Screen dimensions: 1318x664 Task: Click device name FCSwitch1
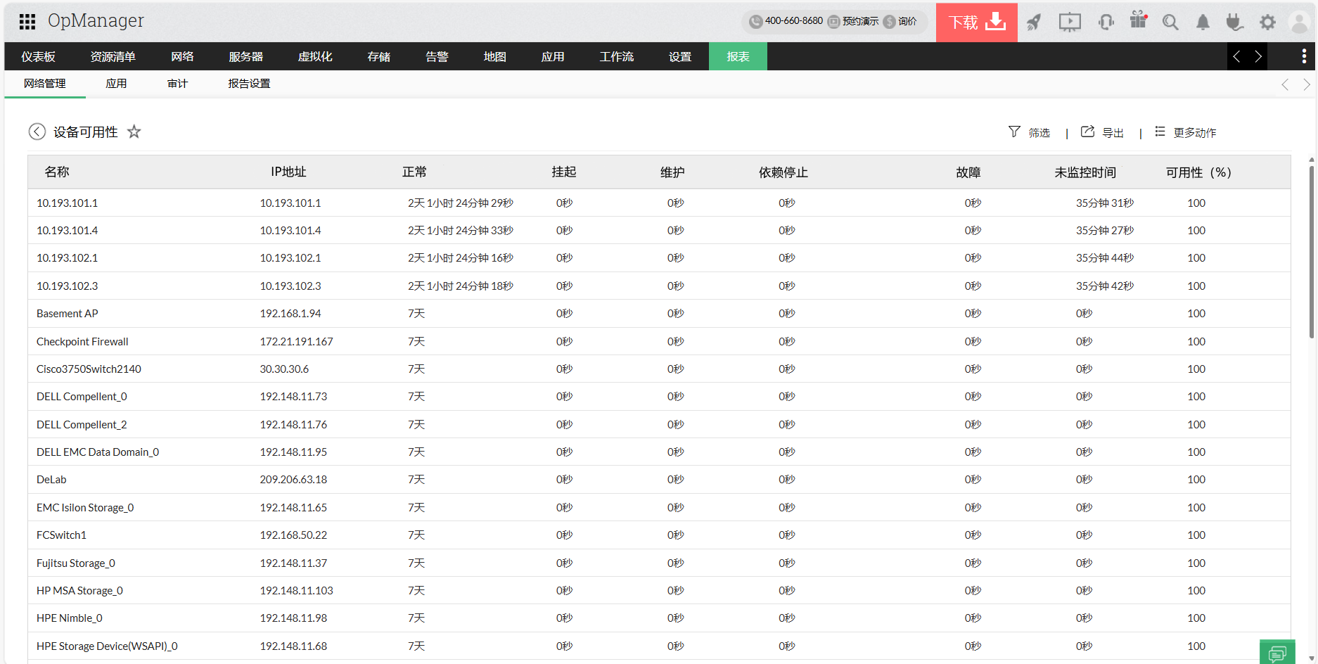(61, 535)
